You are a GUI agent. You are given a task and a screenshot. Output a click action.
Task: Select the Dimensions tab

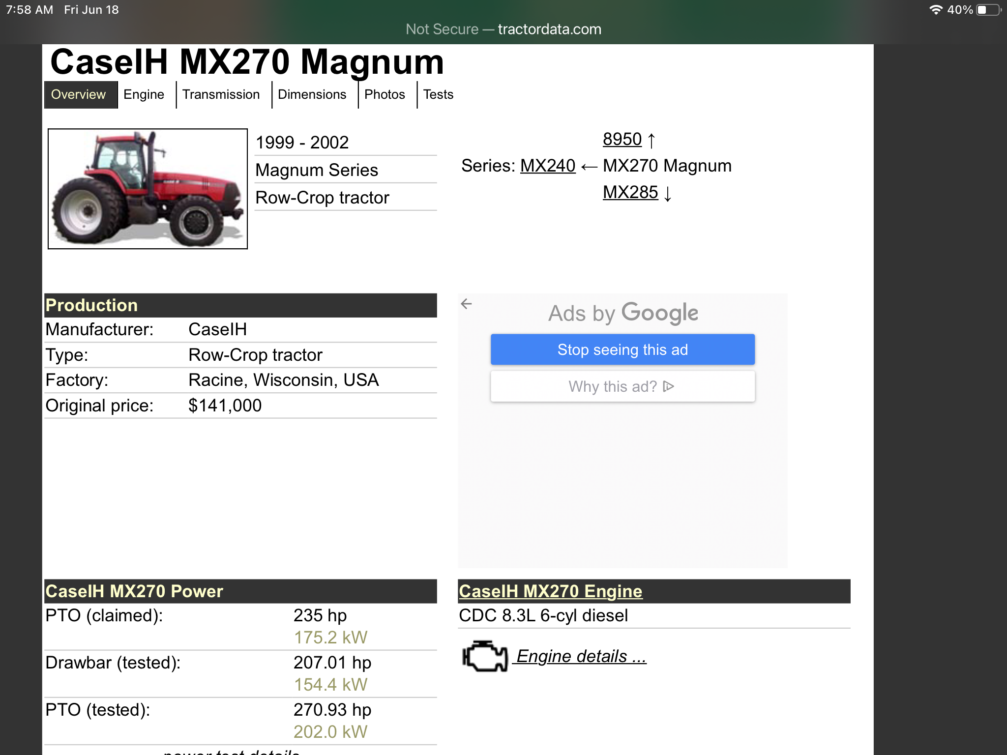coord(312,94)
